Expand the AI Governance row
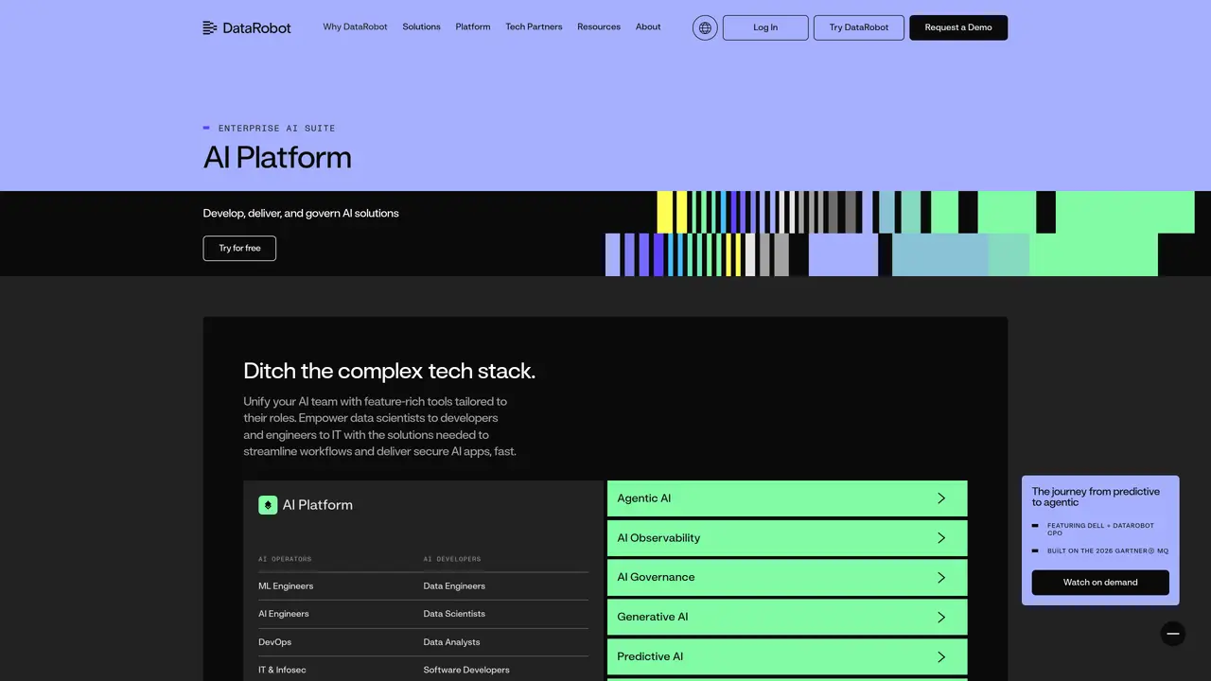The image size is (1211, 681). click(x=787, y=578)
